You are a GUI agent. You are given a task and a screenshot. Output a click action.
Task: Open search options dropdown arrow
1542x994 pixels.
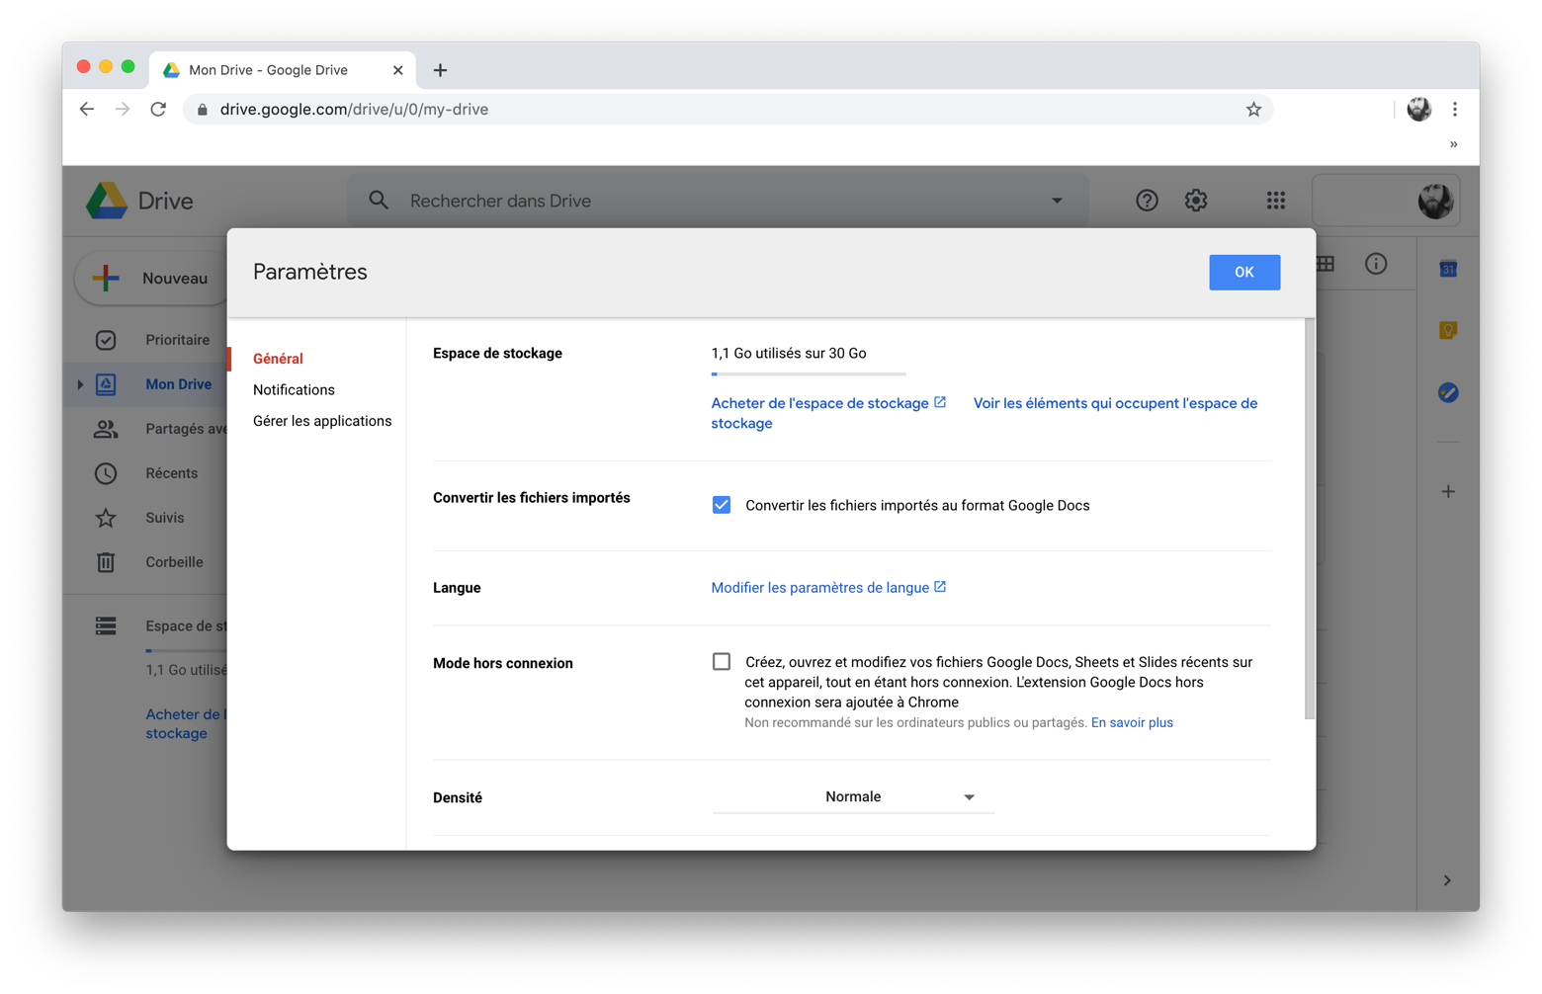1057,201
